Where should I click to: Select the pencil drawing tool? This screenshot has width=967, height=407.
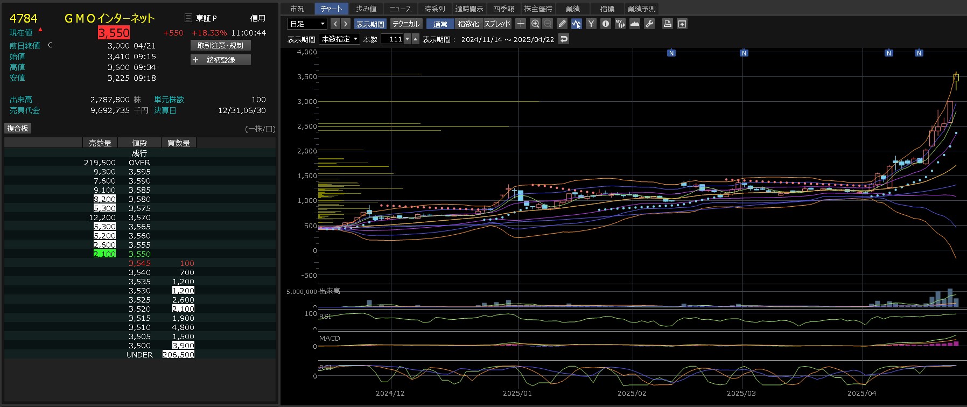(x=562, y=24)
